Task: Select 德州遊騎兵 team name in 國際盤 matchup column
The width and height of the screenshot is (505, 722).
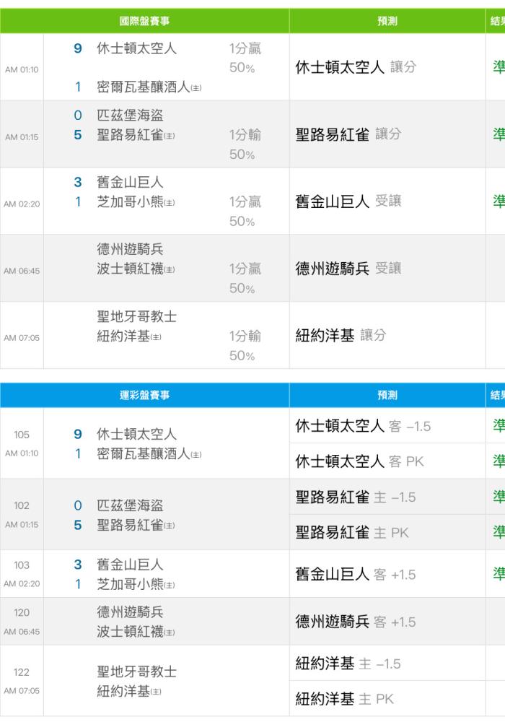Action: pyautogui.click(x=130, y=249)
